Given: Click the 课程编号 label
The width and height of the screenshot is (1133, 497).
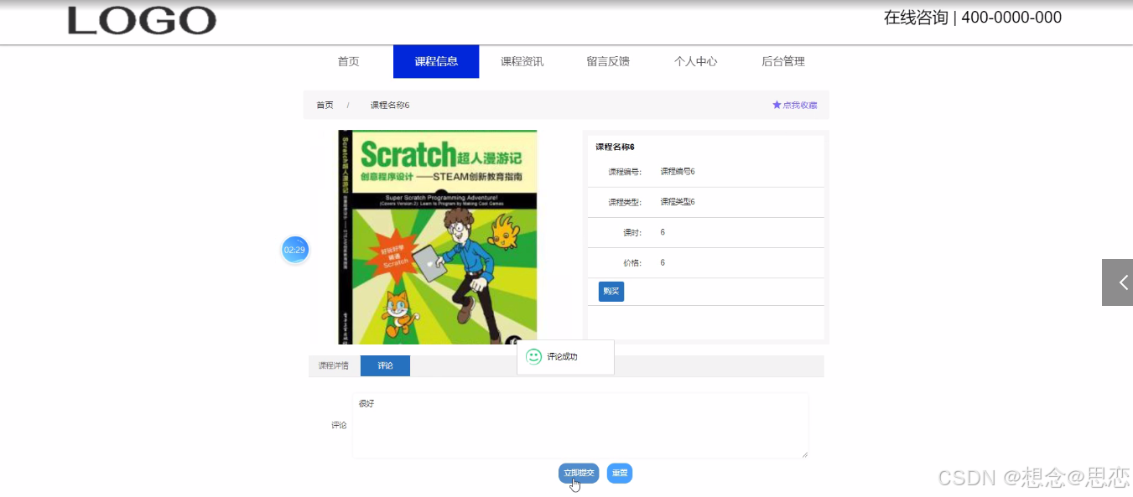Looking at the screenshot, I should [x=625, y=172].
